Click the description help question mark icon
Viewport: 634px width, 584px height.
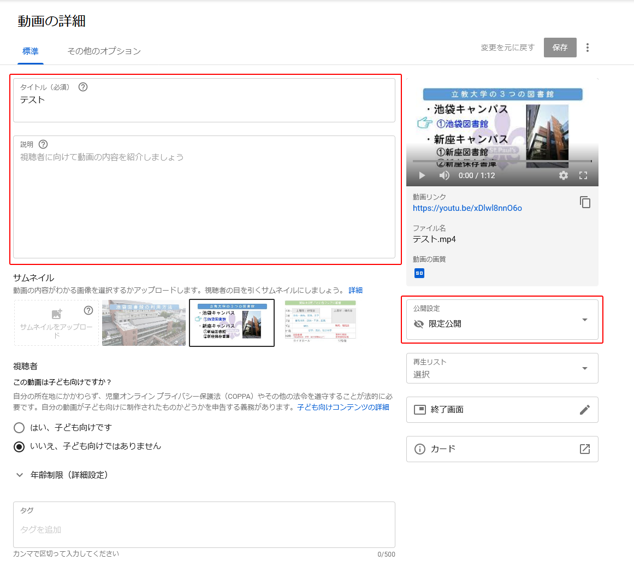(43, 144)
